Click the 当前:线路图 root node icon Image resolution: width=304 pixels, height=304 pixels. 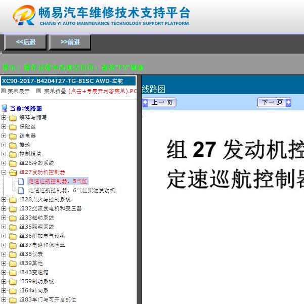(4, 108)
